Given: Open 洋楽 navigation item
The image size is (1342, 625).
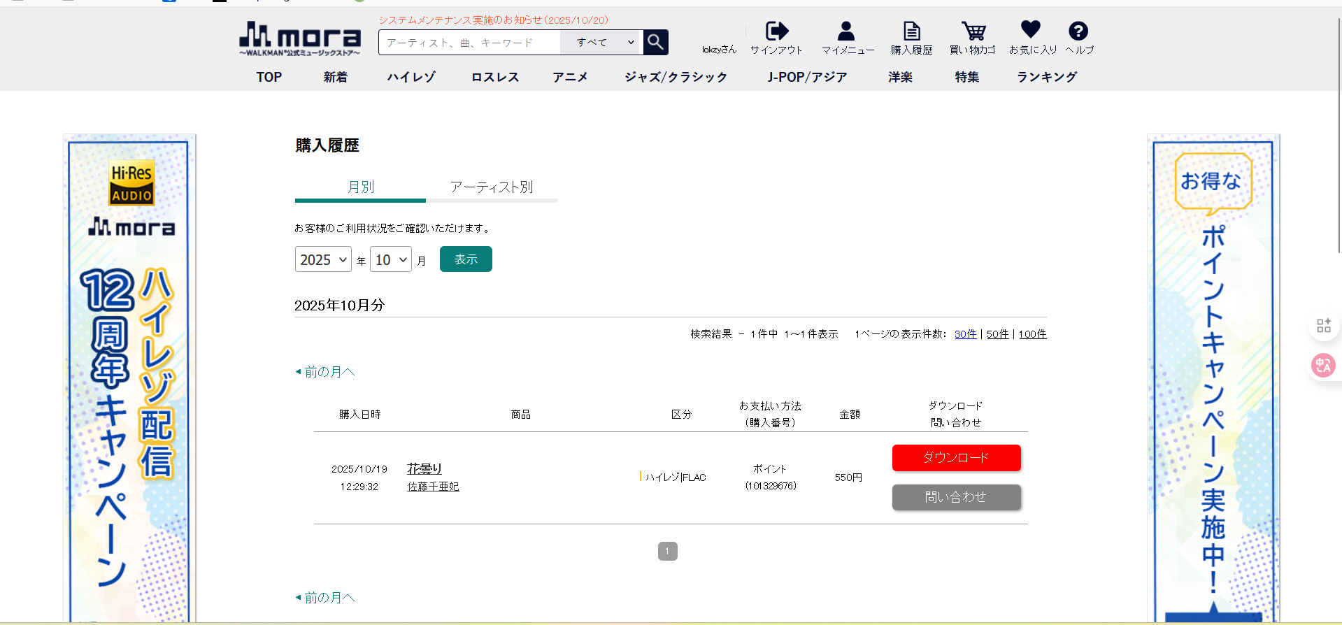Looking at the screenshot, I should tap(900, 77).
